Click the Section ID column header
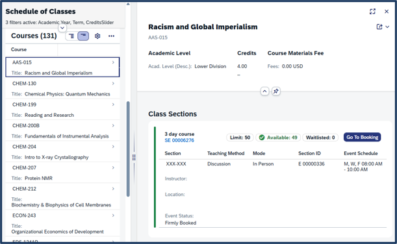Image resolution: width=397 pixels, height=244 pixels. 309,153
